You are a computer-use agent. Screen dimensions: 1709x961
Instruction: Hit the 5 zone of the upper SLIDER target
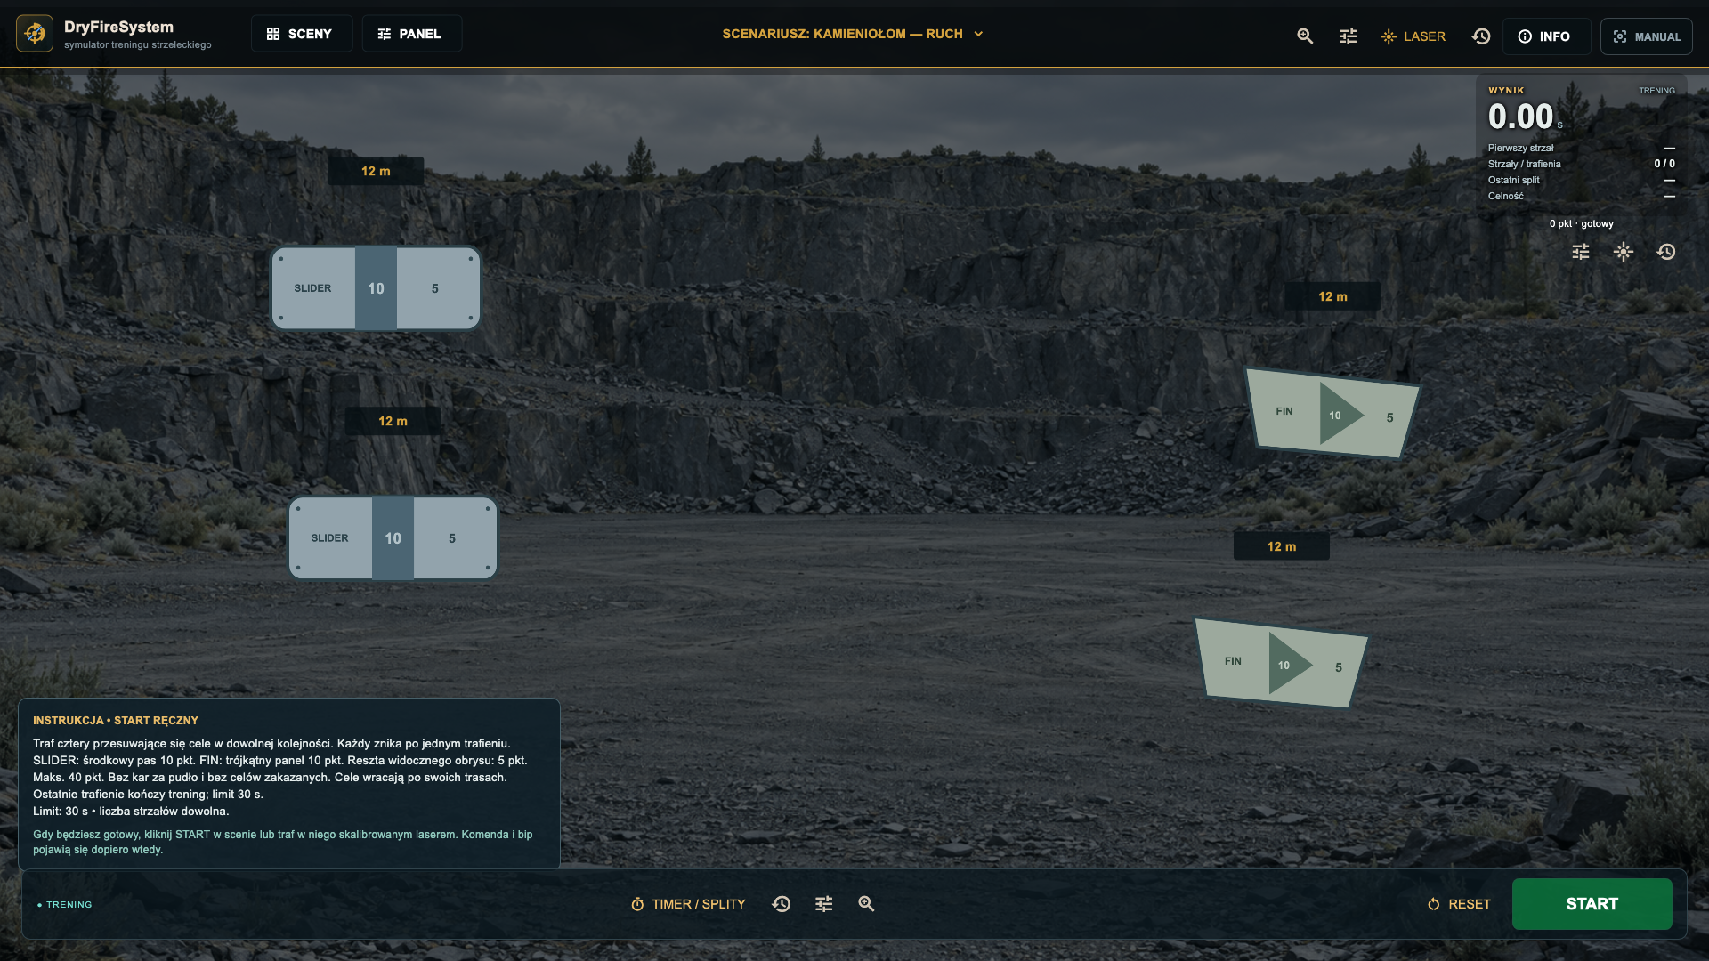click(x=436, y=288)
